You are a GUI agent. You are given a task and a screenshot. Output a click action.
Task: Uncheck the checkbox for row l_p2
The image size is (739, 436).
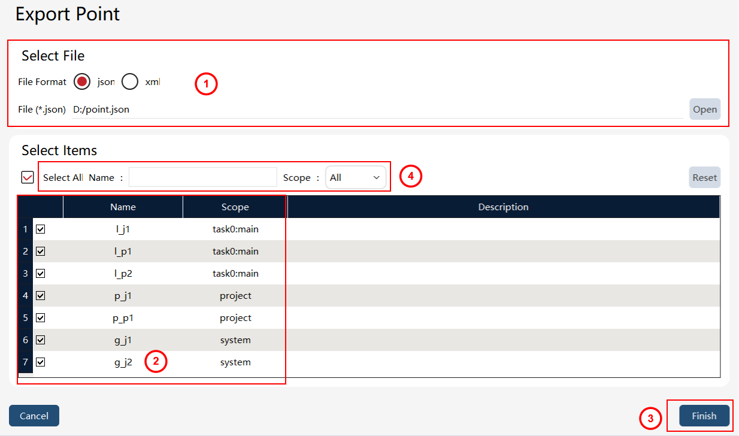[41, 273]
